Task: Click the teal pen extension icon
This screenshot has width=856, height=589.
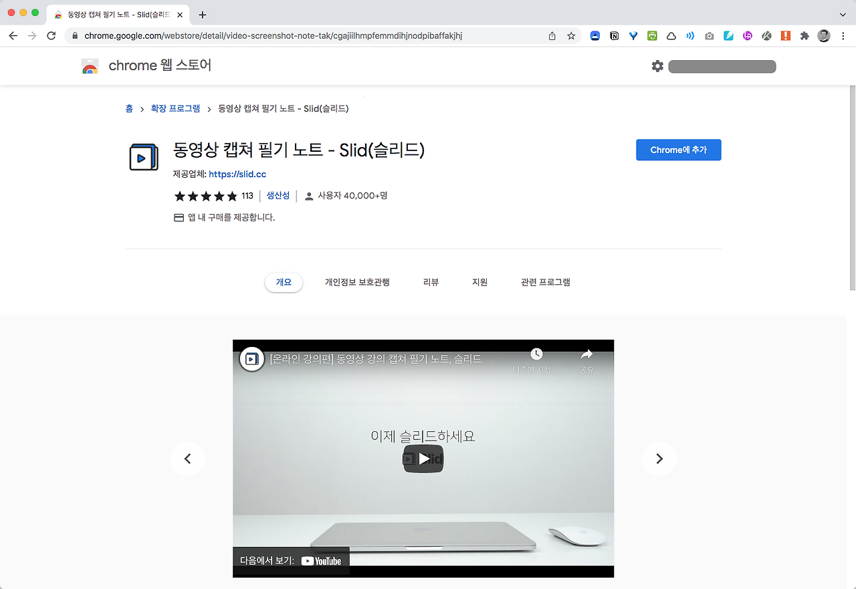Action: pos(729,36)
